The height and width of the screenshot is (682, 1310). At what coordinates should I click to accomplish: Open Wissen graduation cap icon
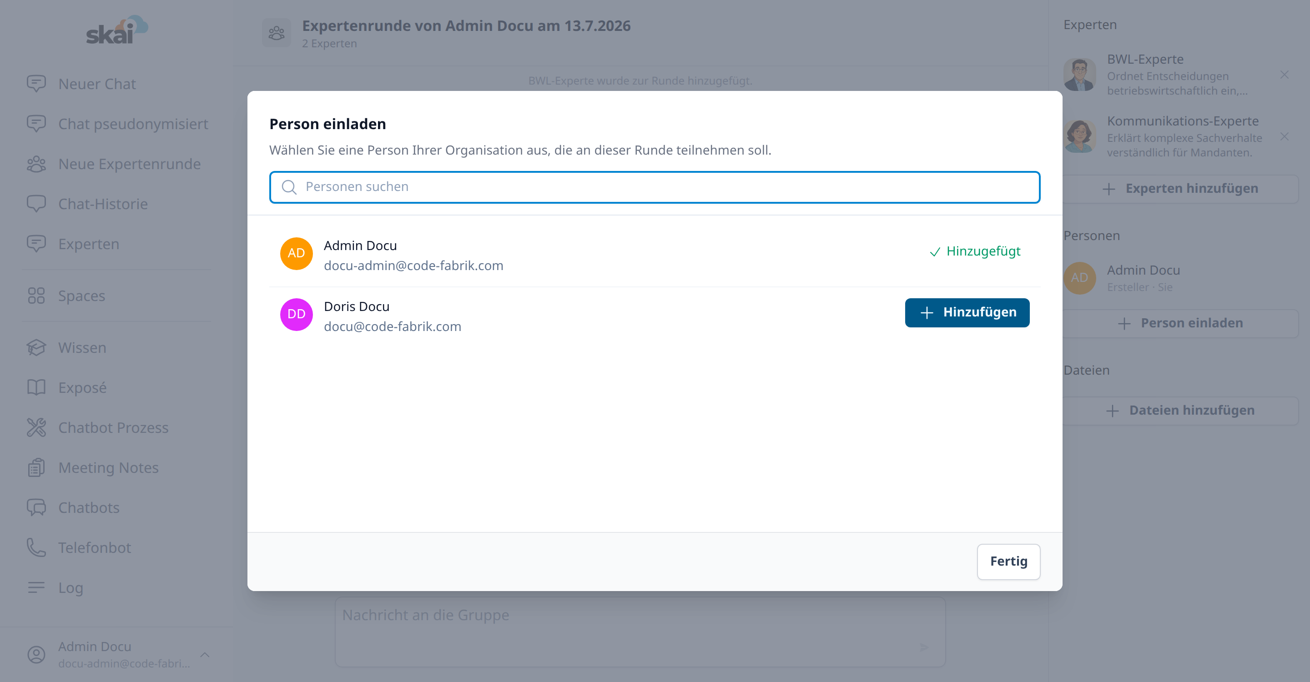36,348
